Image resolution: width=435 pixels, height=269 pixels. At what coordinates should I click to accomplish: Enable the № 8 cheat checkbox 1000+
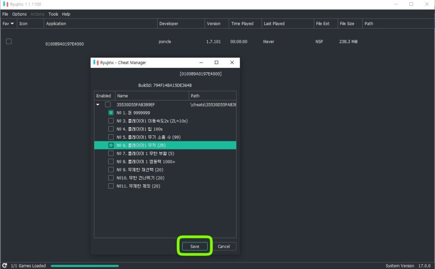[x=111, y=161]
